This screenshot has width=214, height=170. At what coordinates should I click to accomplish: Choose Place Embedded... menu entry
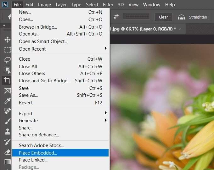[x=60, y=153]
